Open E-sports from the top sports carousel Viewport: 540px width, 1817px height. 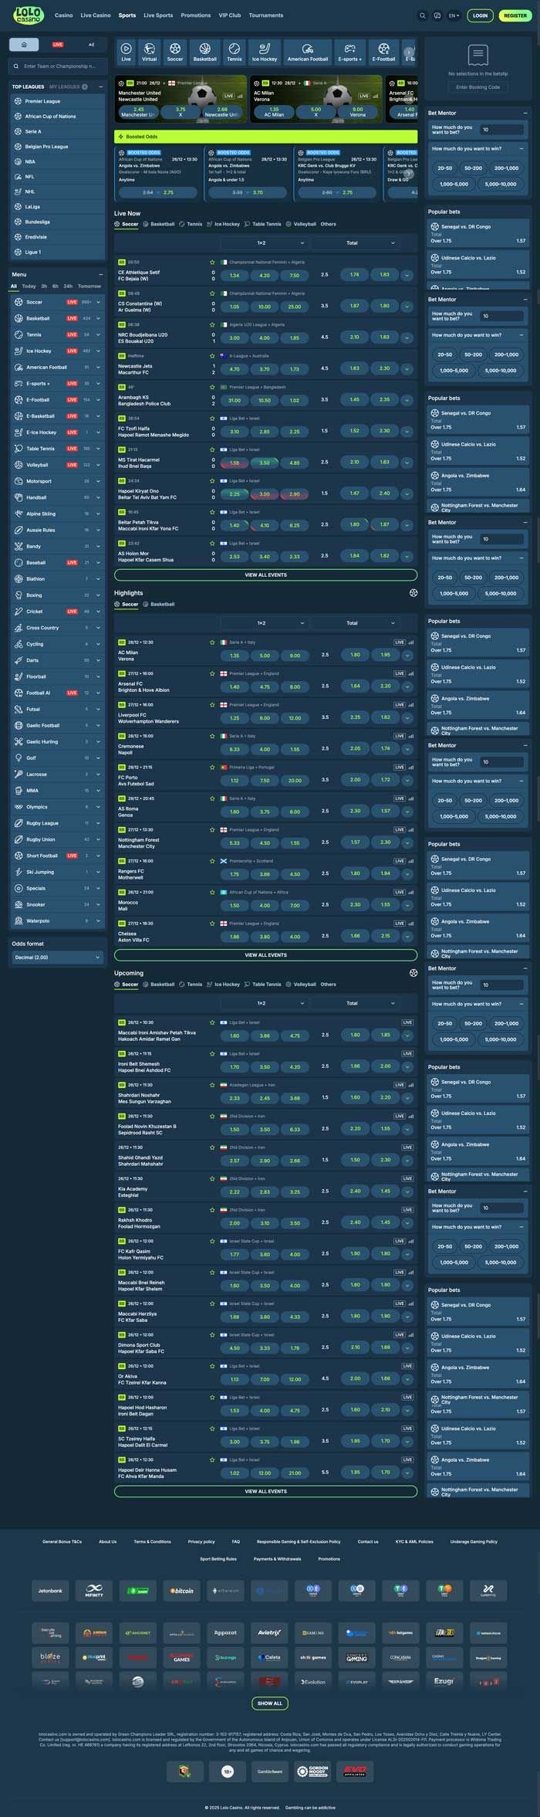tap(349, 52)
